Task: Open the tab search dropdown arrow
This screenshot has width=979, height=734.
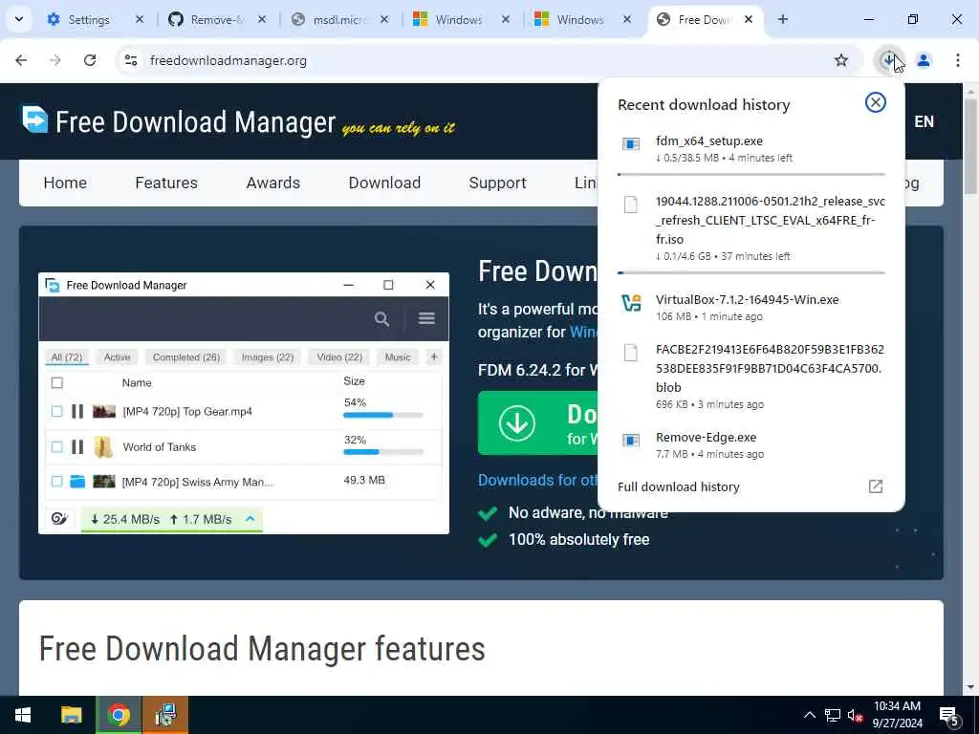Action: pyautogui.click(x=19, y=19)
